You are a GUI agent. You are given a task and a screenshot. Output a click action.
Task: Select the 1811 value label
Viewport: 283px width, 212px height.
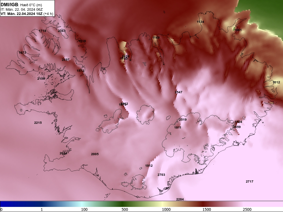pos(178,128)
